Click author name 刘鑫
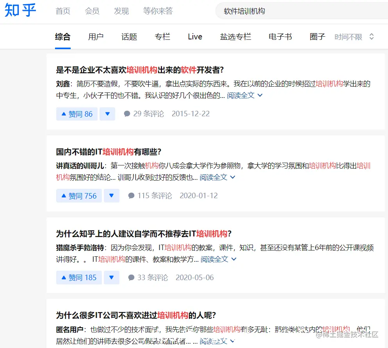This screenshot has width=388, height=348. pos(63,84)
